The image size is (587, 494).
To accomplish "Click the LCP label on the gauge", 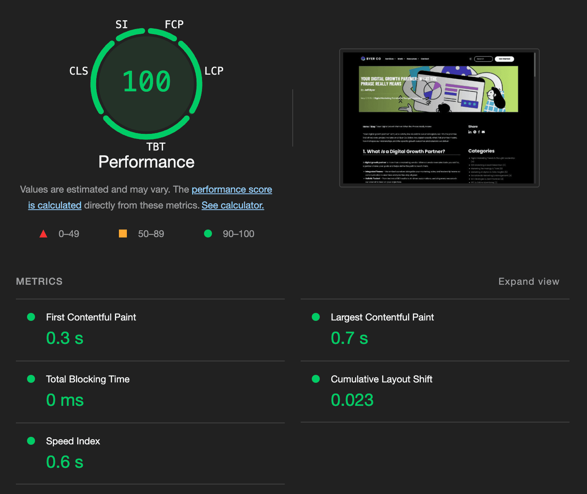I will tap(214, 71).
